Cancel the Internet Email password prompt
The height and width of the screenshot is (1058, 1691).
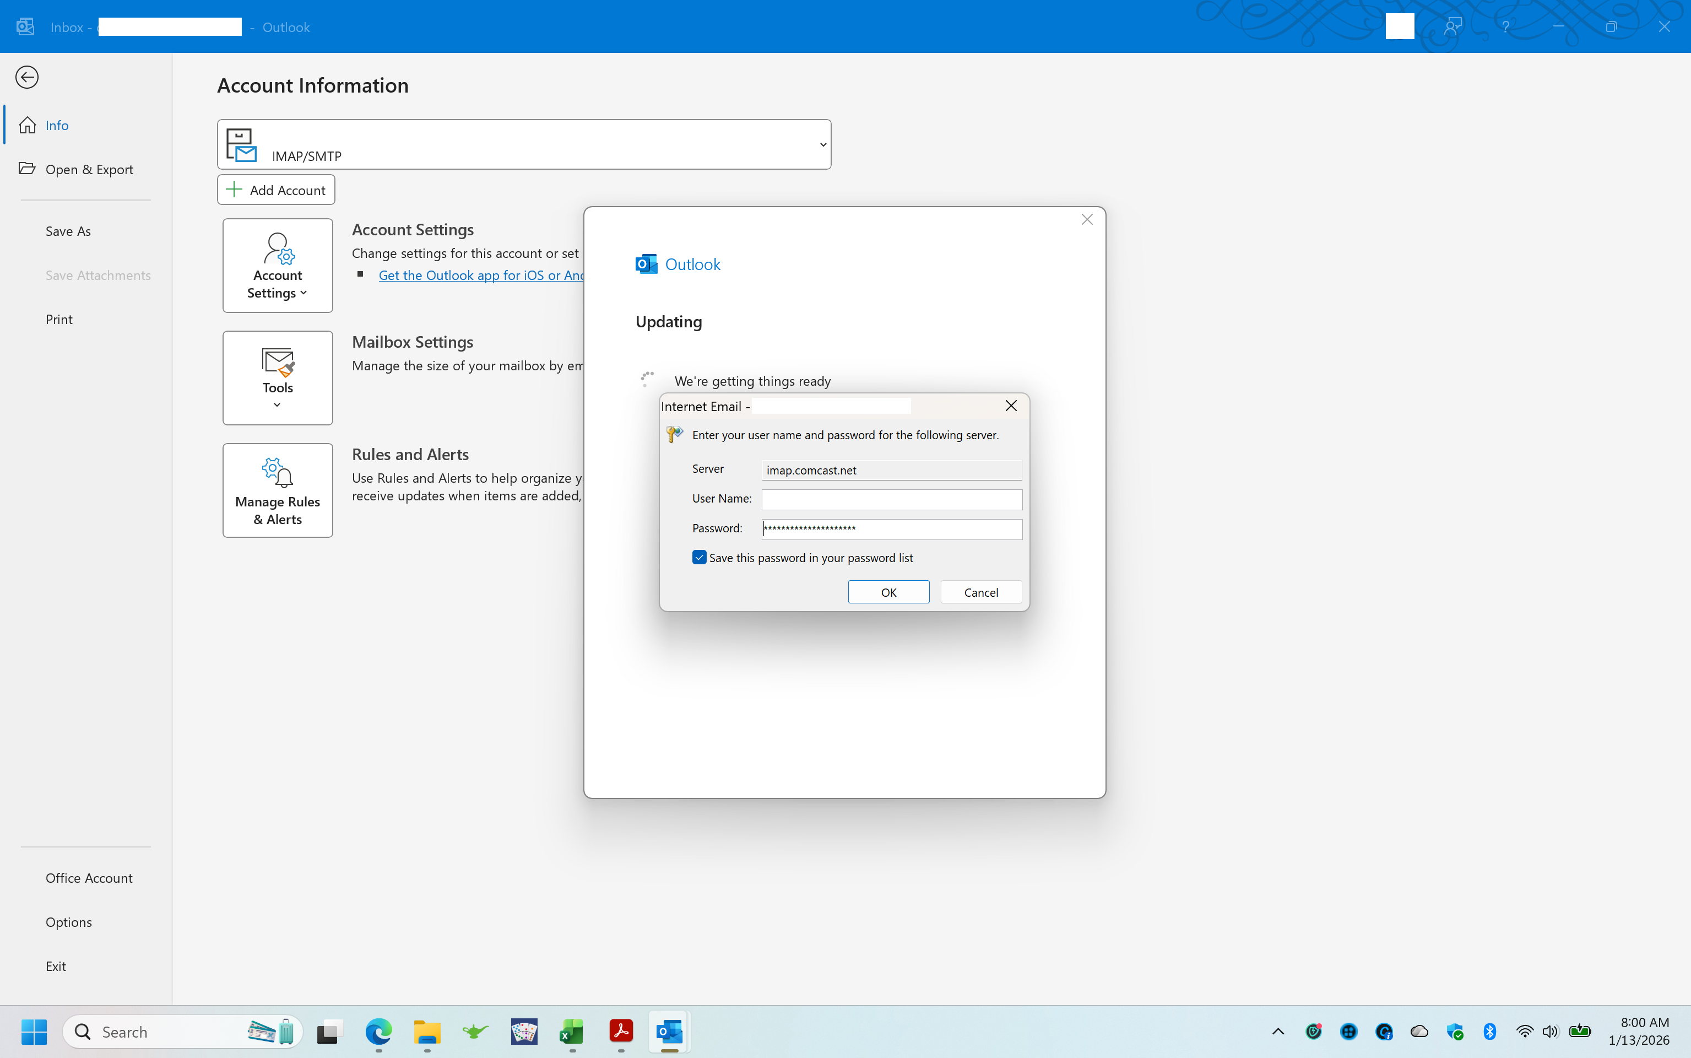point(980,592)
